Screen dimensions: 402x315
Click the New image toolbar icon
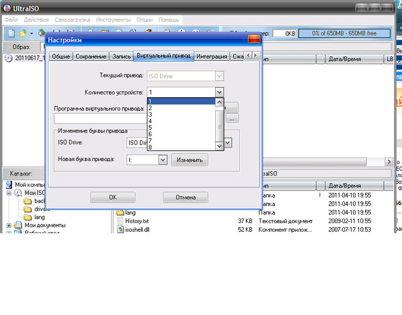click(11, 34)
